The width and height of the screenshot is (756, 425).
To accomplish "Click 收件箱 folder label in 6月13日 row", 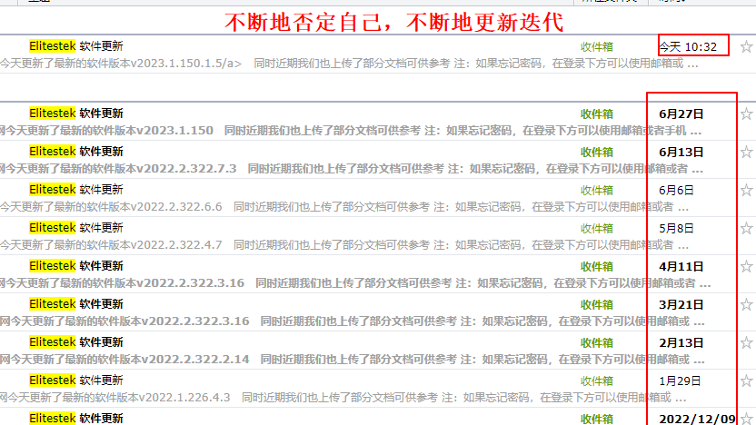I will click(x=597, y=152).
